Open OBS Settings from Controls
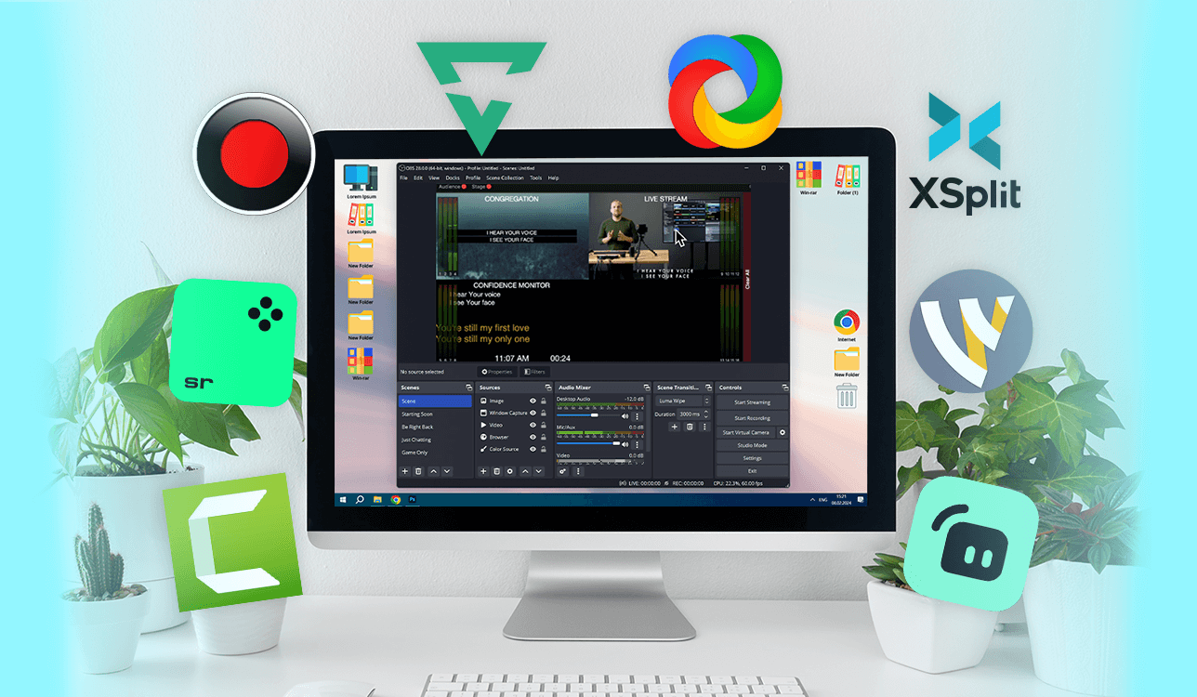This screenshot has width=1197, height=697. click(x=752, y=458)
